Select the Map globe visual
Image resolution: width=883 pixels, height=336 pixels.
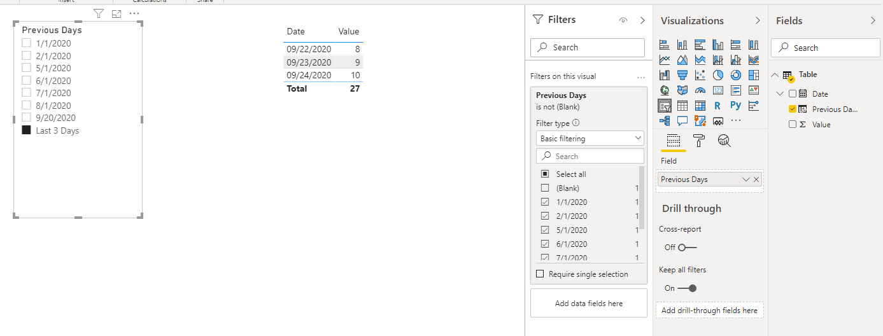click(x=665, y=90)
